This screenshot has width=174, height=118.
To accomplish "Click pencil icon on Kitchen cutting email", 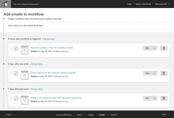I will (x=16, y=48).
